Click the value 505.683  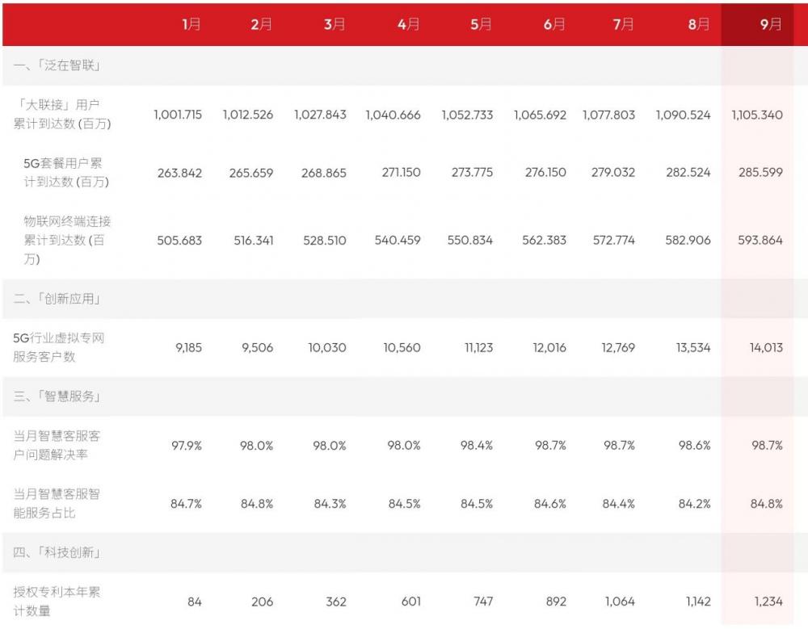pos(179,240)
